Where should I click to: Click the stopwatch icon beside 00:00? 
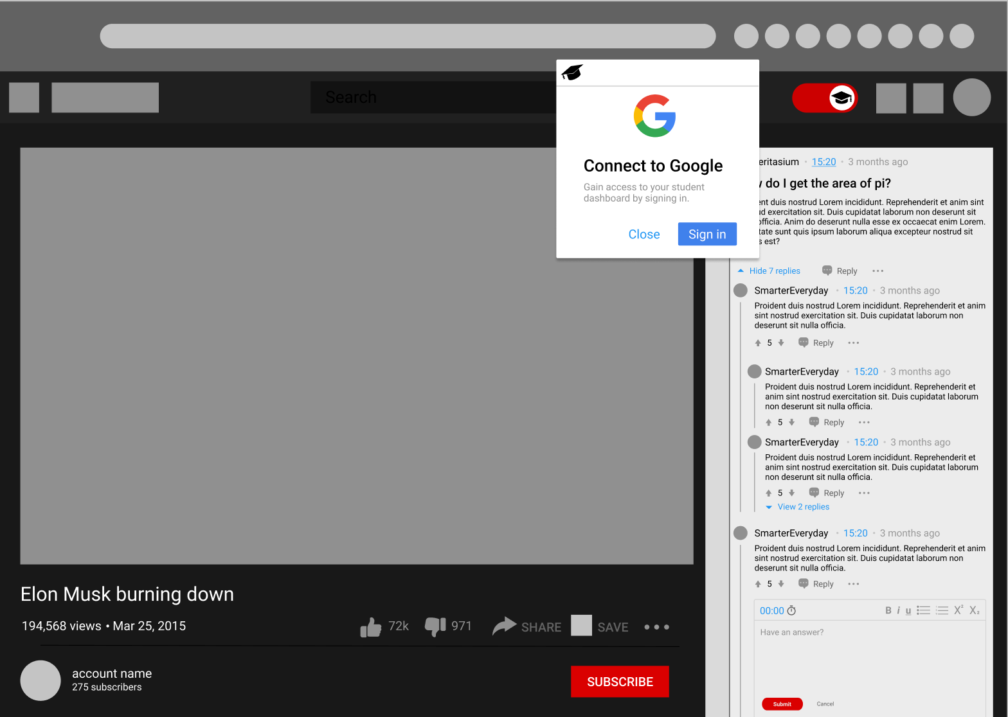click(791, 610)
